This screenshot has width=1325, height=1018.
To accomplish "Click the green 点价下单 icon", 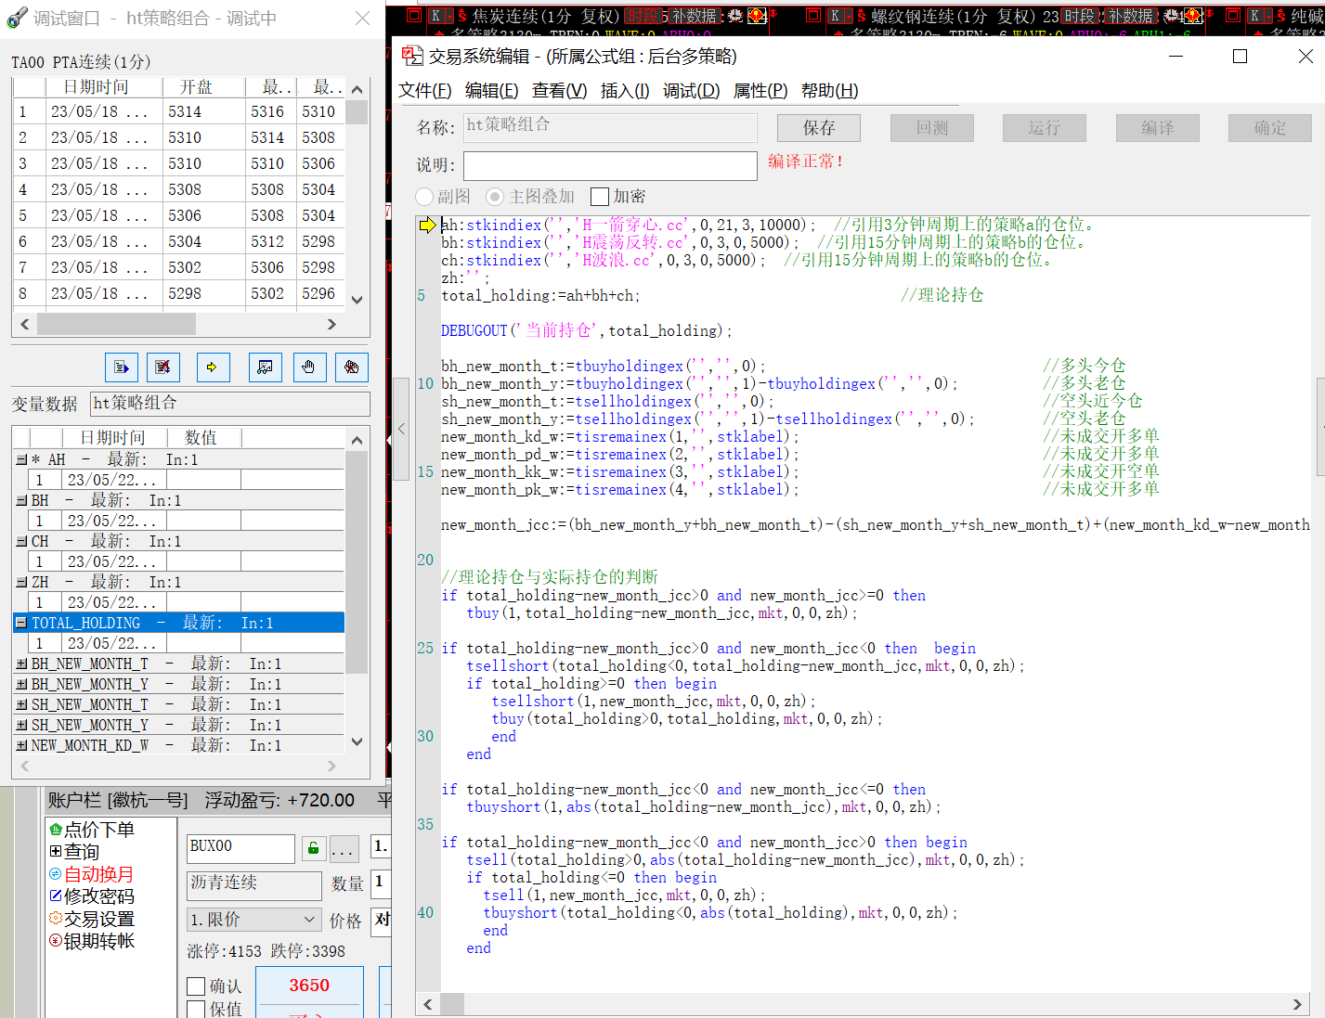I will pyautogui.click(x=56, y=829).
